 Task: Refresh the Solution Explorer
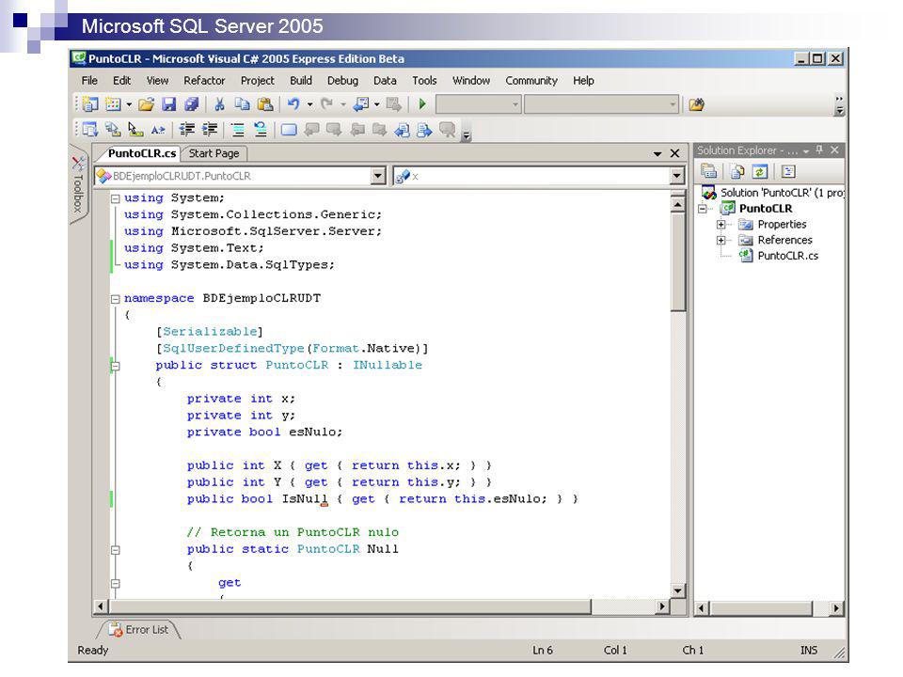pos(760,171)
